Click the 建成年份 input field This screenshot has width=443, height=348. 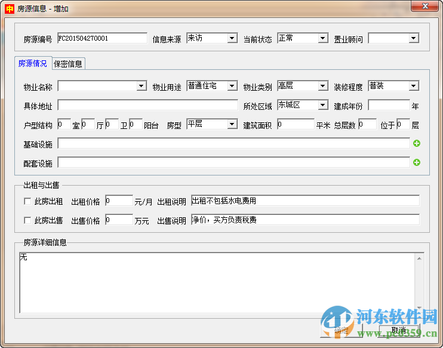coord(389,105)
